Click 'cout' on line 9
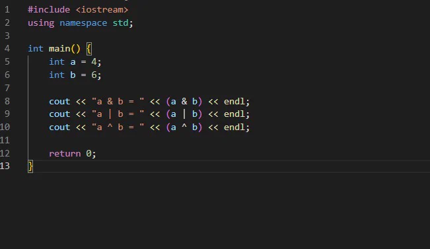430x249 pixels. click(x=59, y=114)
